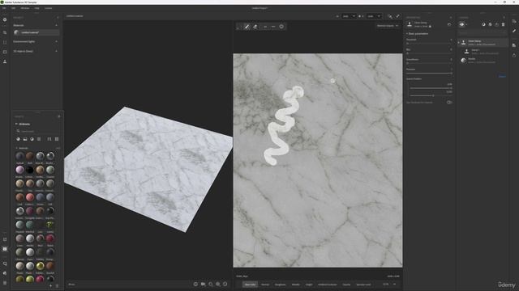Click the image filter icon in assets panel
This screenshot has height=291, width=519.
coord(25,139)
